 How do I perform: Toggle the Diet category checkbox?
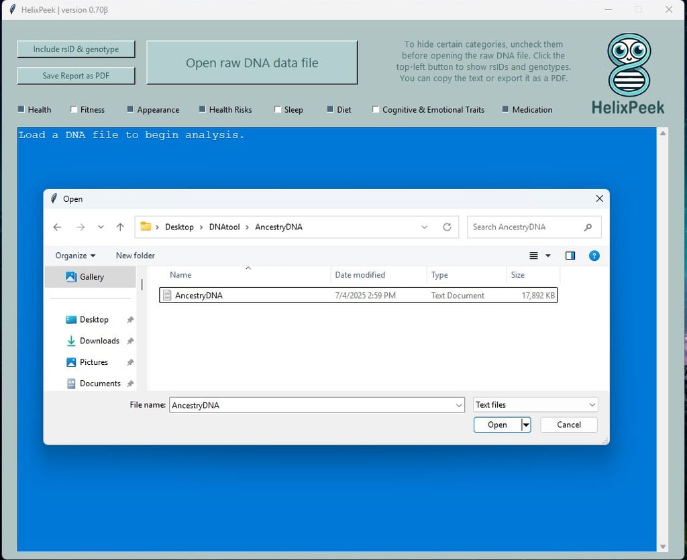coord(330,109)
